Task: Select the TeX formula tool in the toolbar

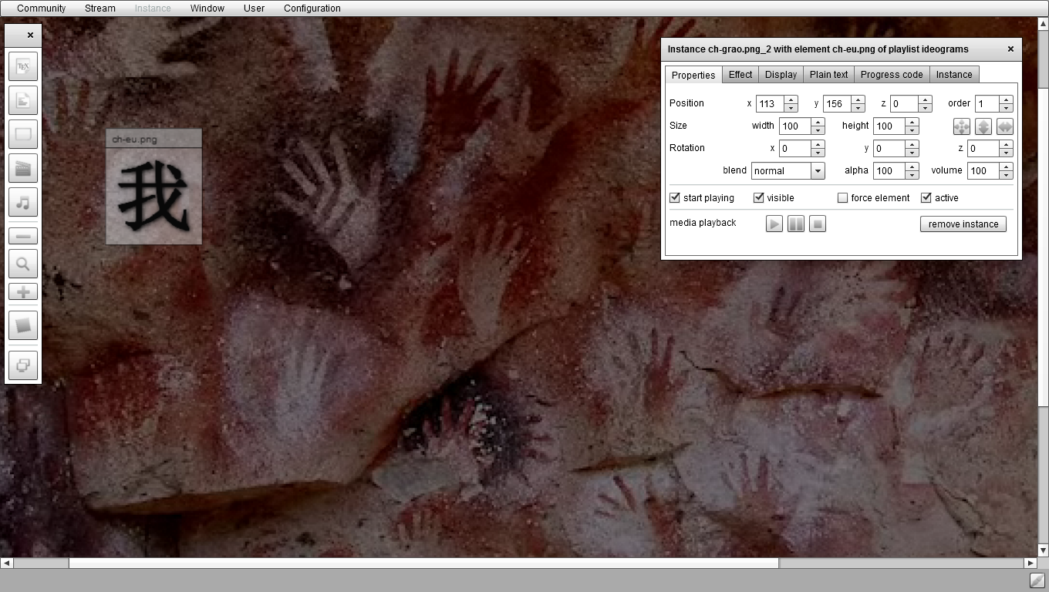Action: click(x=23, y=67)
